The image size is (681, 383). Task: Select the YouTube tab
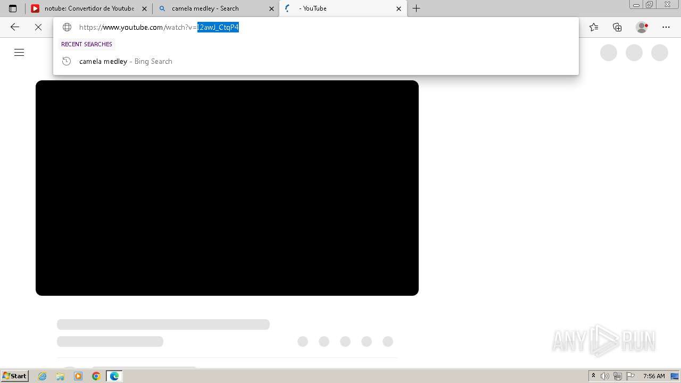342,9
